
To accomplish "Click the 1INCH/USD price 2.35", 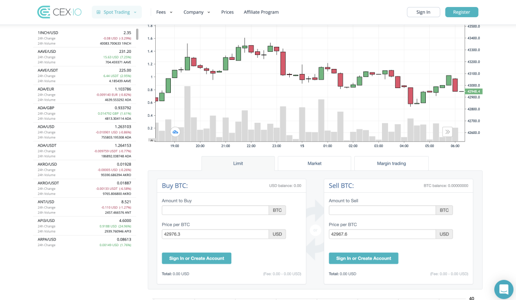I will pos(127,33).
